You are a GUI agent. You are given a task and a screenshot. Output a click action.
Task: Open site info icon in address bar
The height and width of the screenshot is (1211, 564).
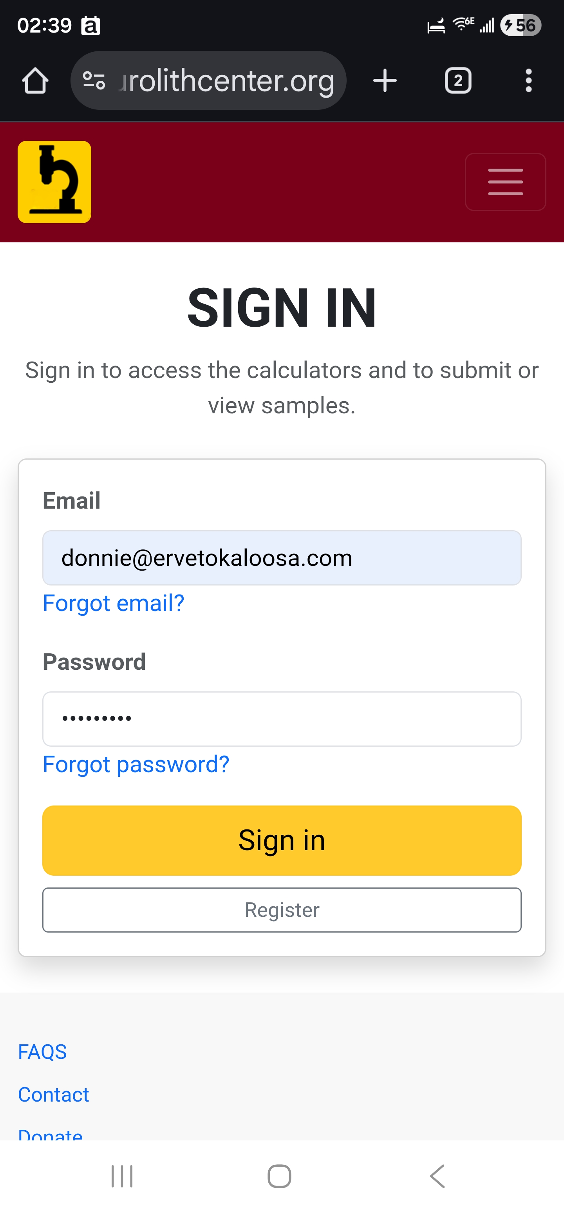point(94,80)
